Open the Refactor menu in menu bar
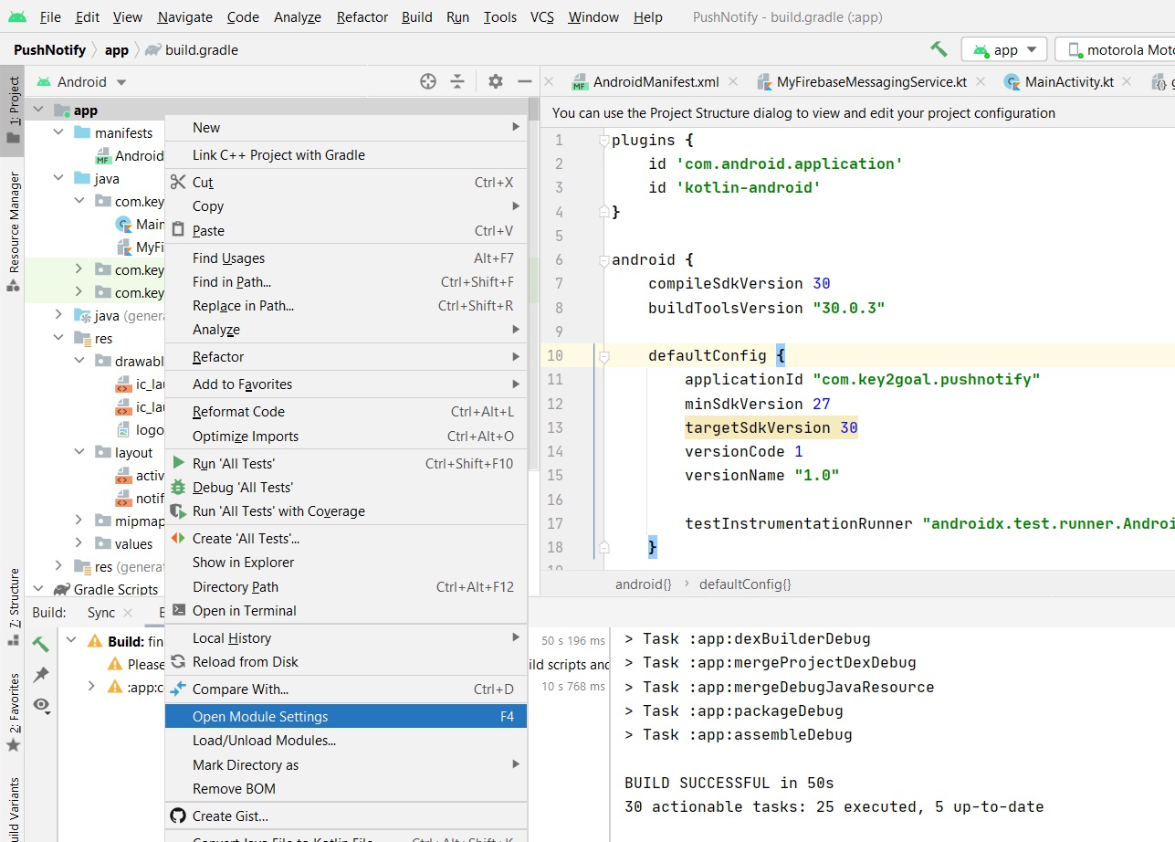This screenshot has height=842, width=1175. pos(361,17)
